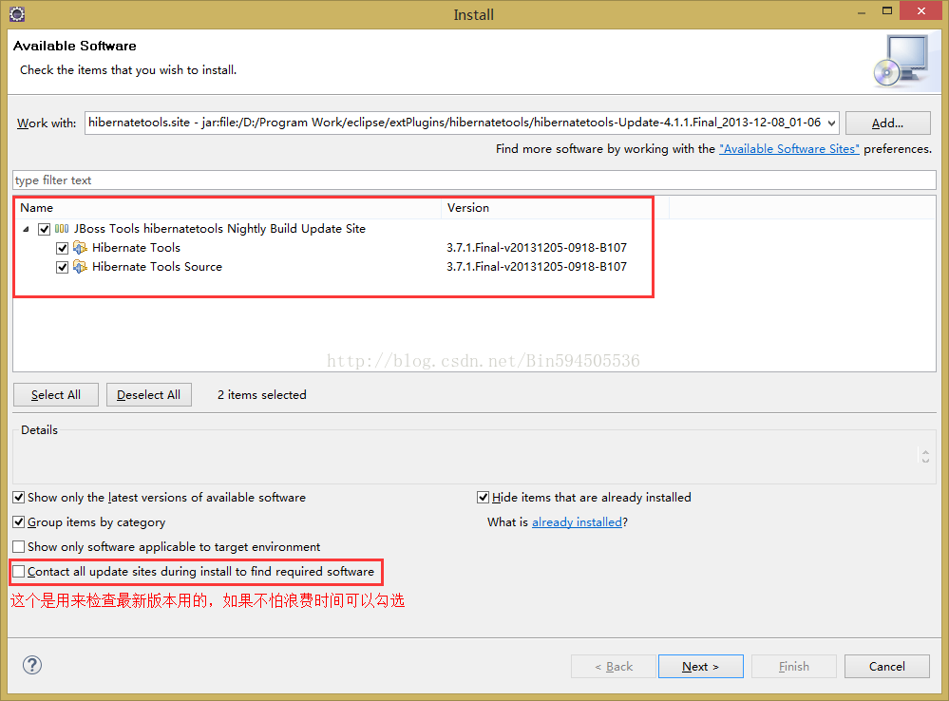This screenshot has height=701, width=949.
Task: Click the Details scroll up arrow
Action: [x=925, y=451]
